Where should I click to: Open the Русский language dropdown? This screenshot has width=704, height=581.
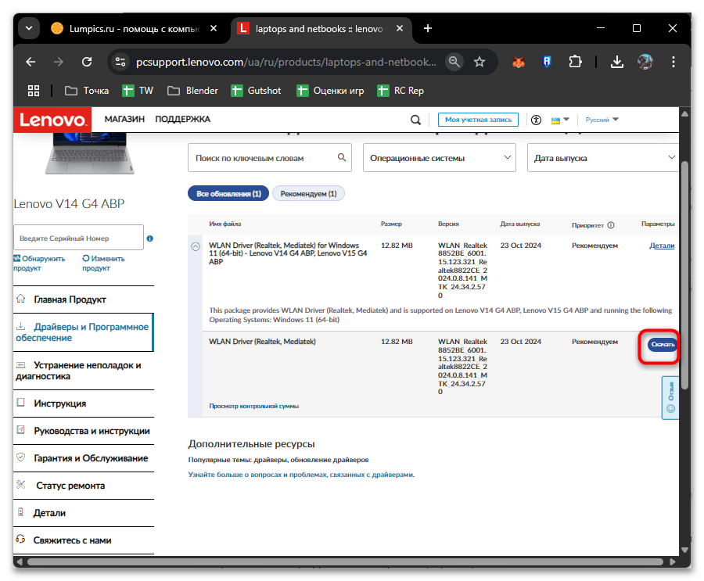(x=602, y=120)
